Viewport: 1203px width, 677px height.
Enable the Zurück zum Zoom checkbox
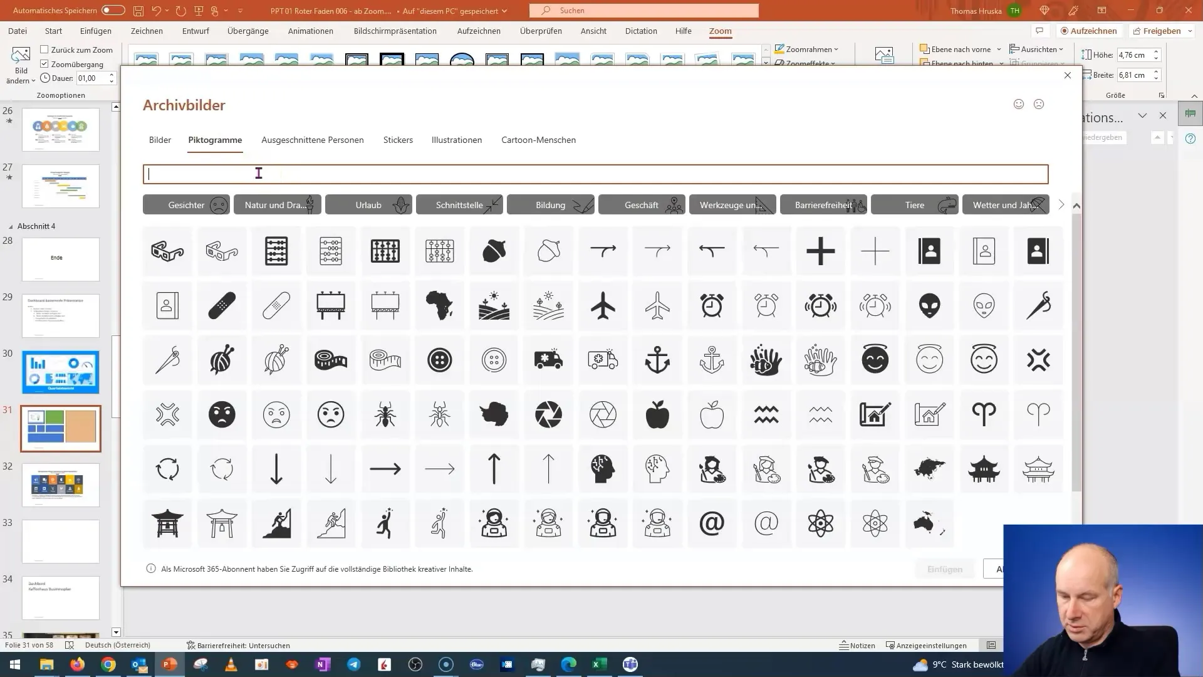coord(44,50)
